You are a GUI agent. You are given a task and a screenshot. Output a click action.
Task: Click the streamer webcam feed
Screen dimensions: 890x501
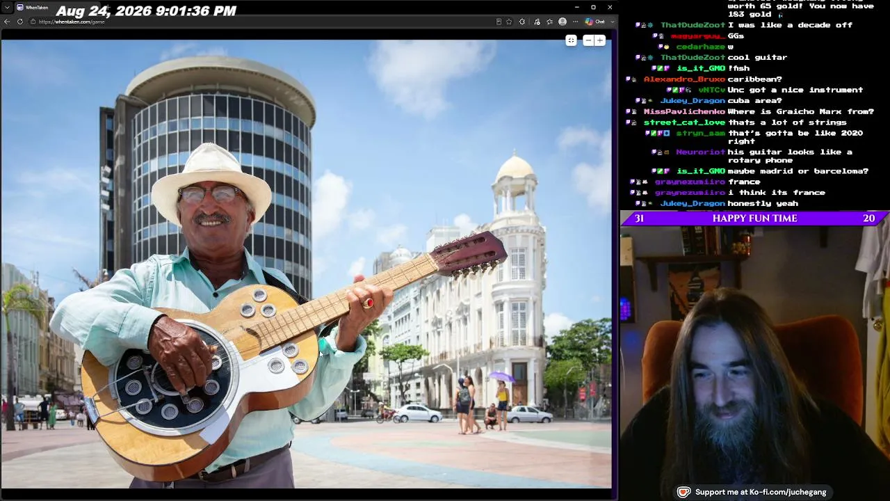(x=755, y=363)
